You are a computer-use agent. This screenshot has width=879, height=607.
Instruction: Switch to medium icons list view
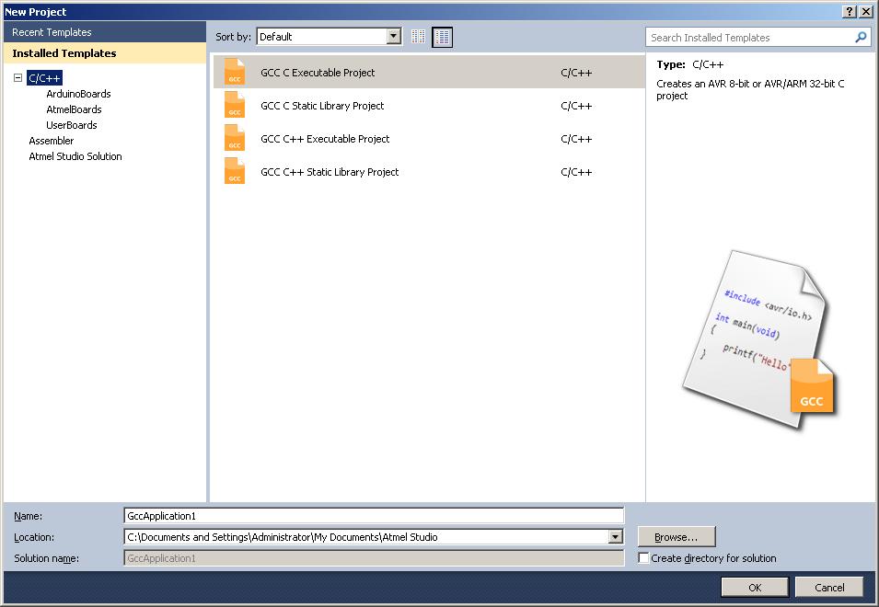pyautogui.click(x=443, y=37)
